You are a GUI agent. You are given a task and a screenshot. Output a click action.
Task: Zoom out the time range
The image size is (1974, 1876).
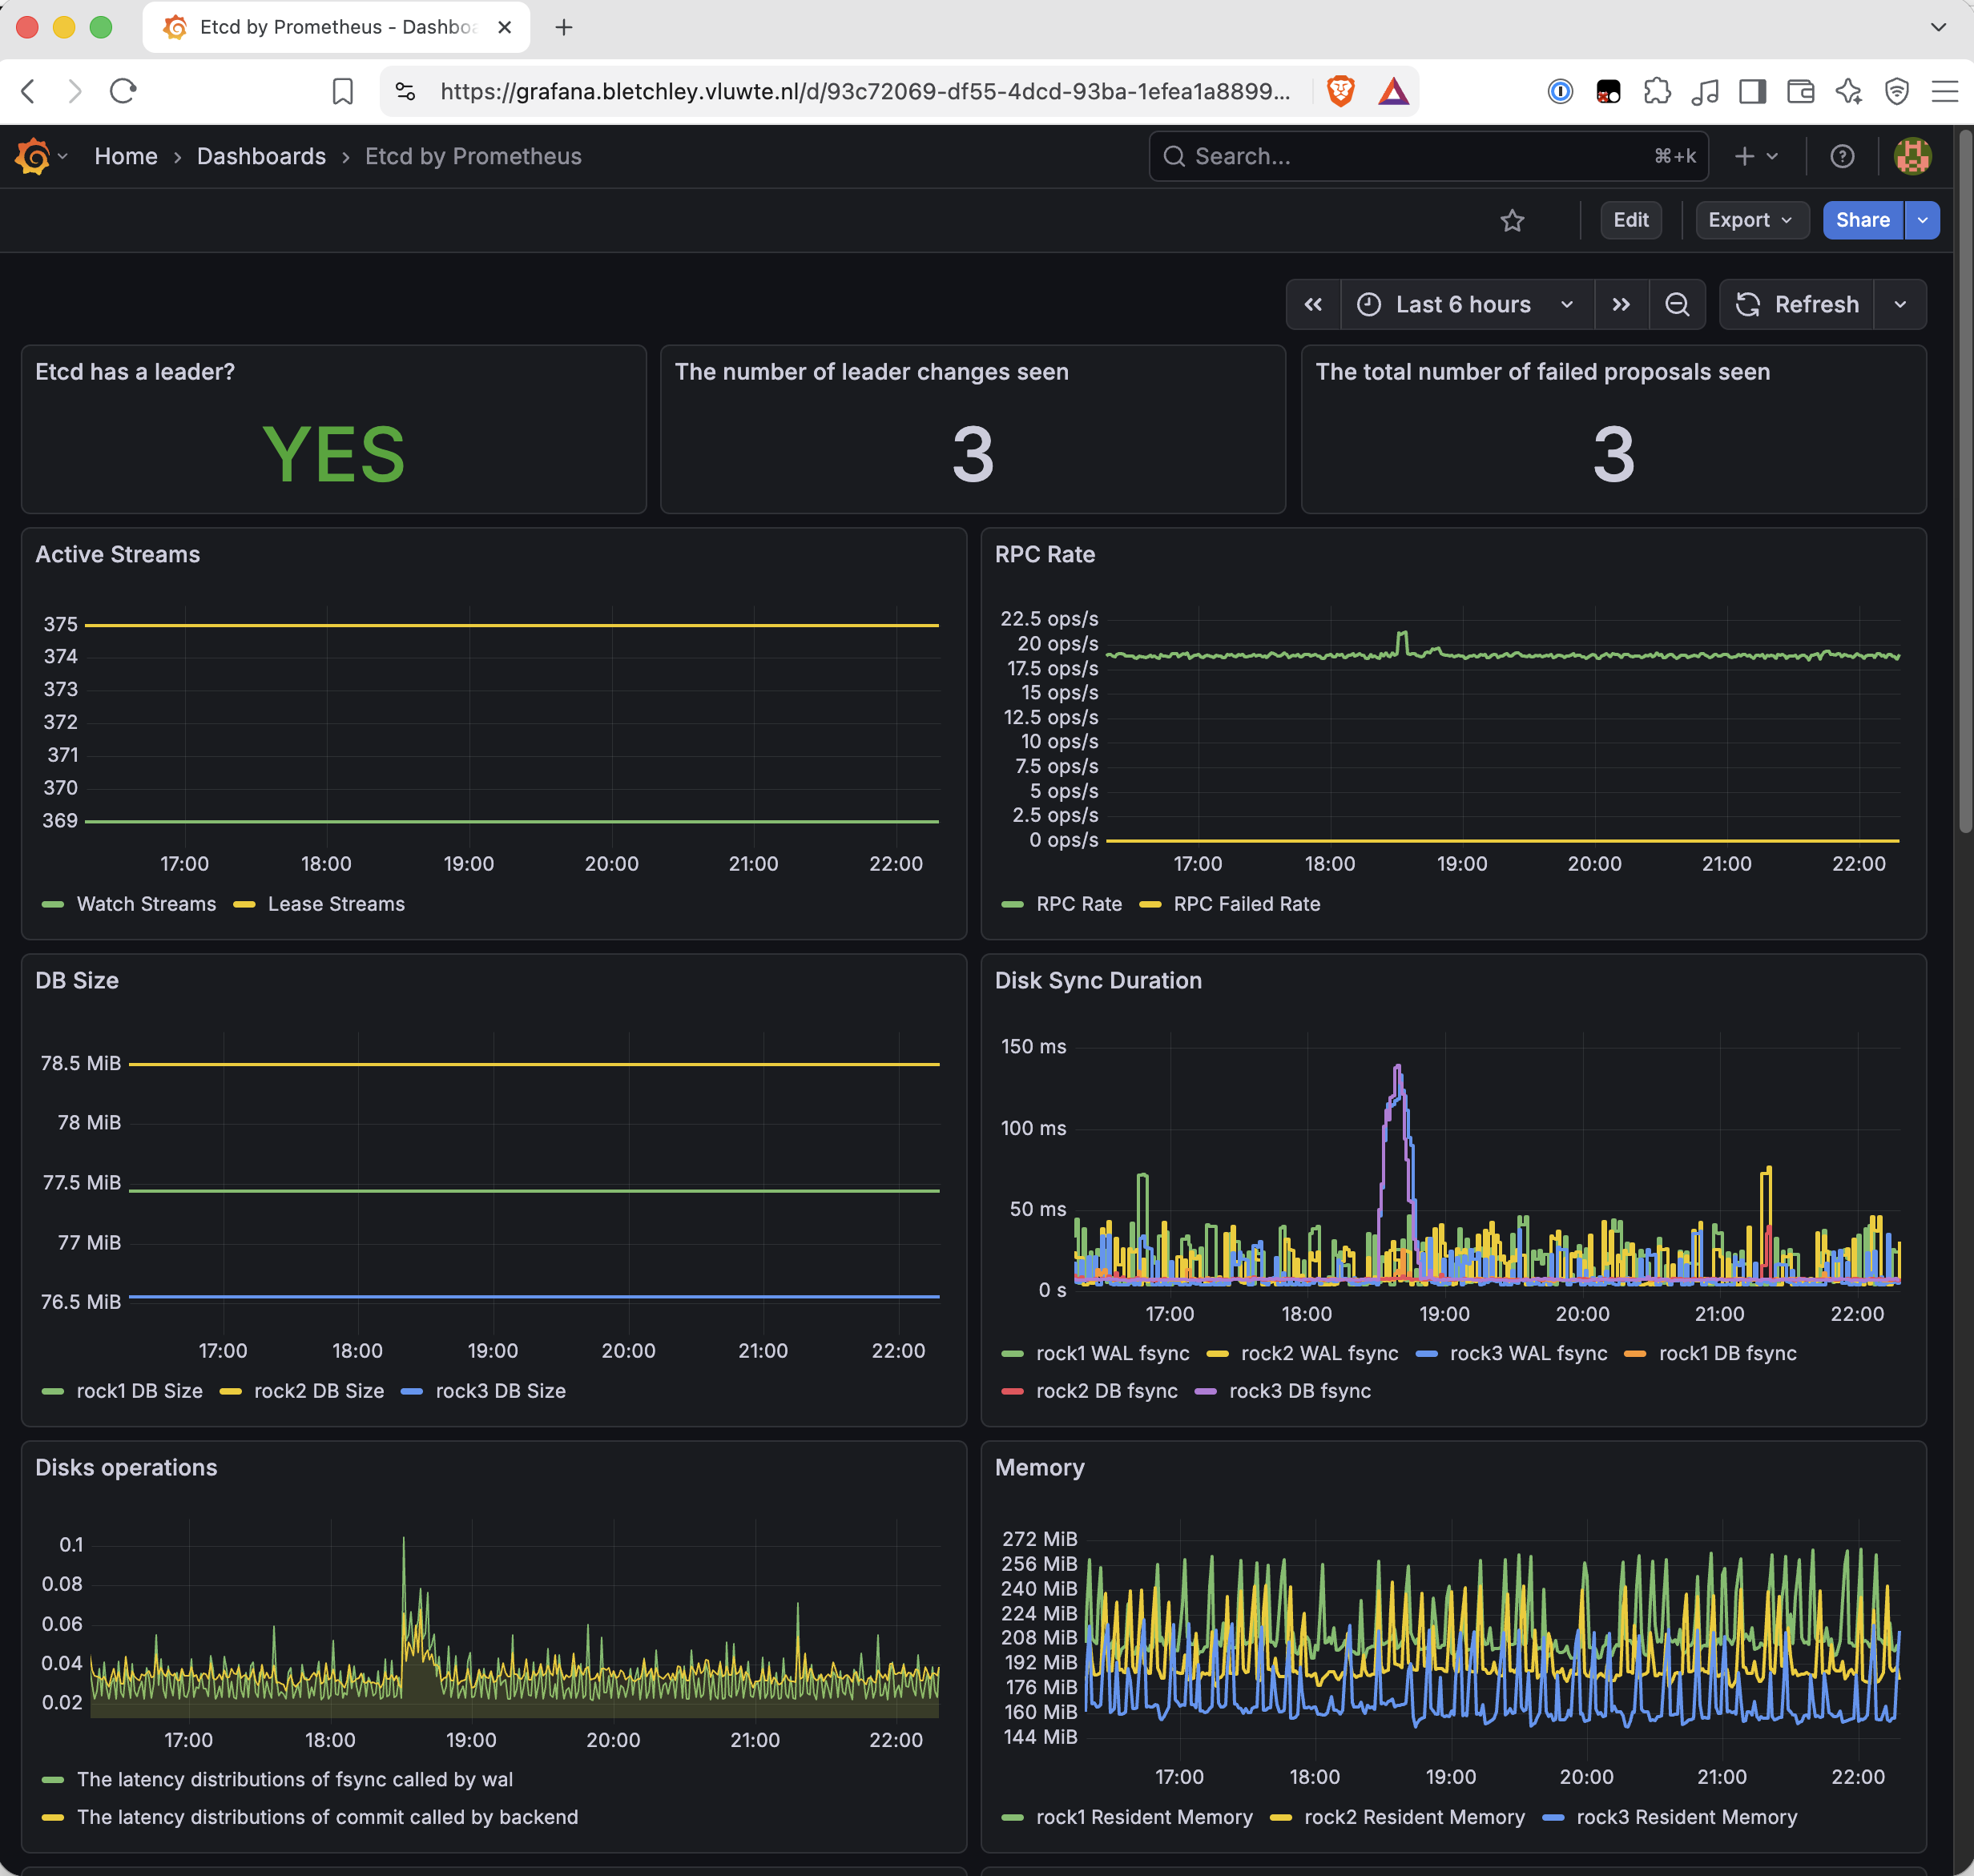[1677, 304]
